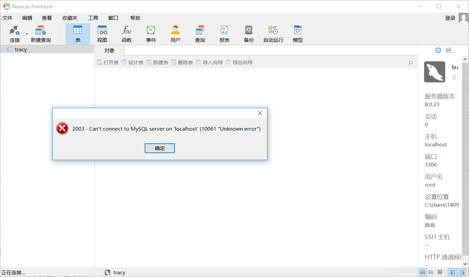Click the server version value 8.0.23

tap(432, 104)
